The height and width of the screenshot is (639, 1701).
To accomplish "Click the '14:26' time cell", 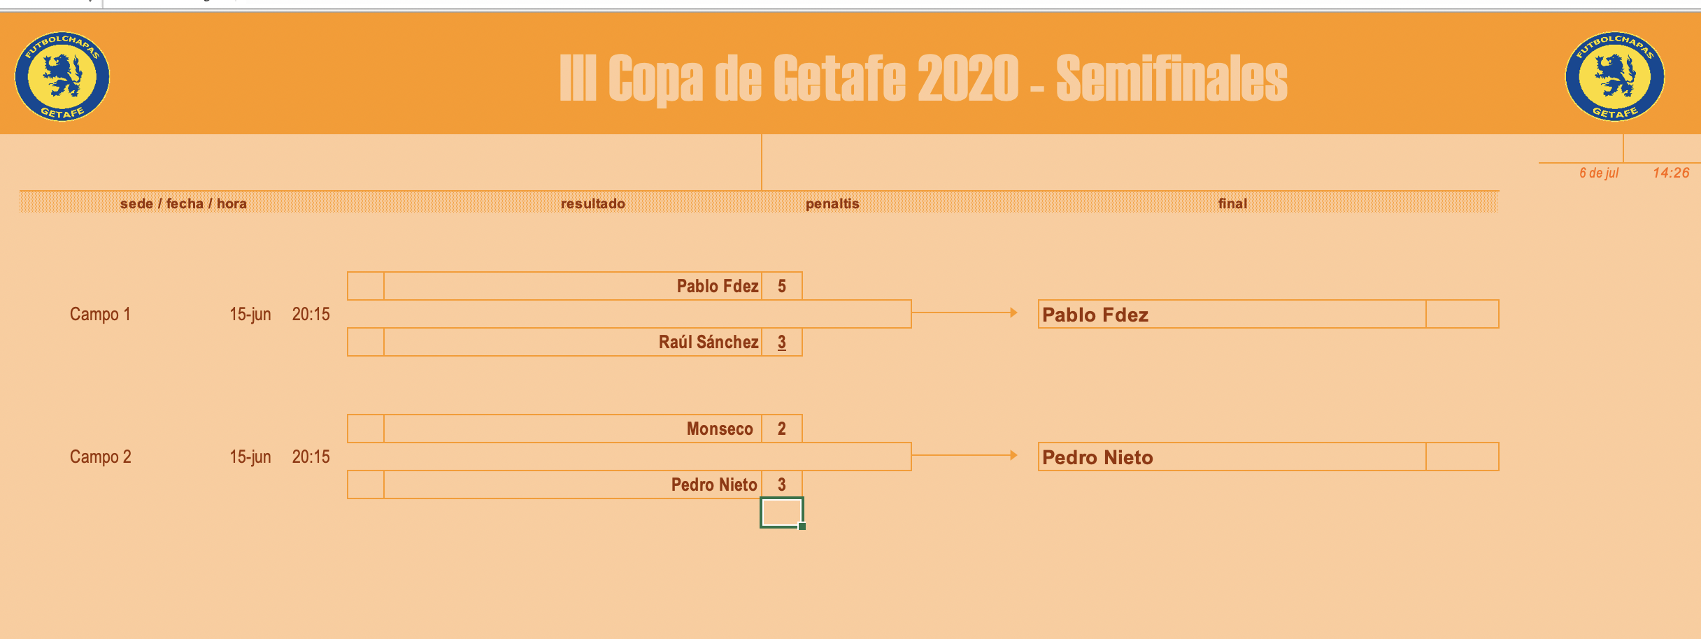I will 1670,173.
